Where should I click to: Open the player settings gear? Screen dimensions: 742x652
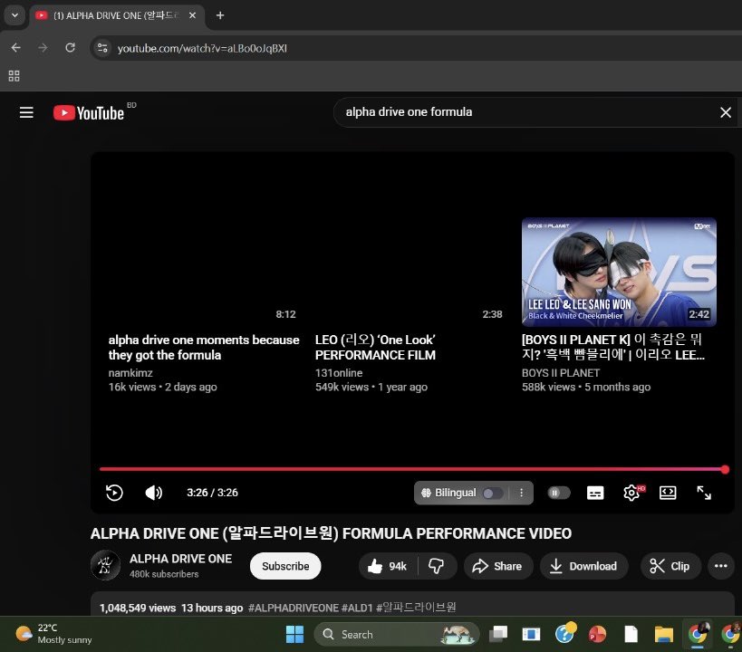631,493
